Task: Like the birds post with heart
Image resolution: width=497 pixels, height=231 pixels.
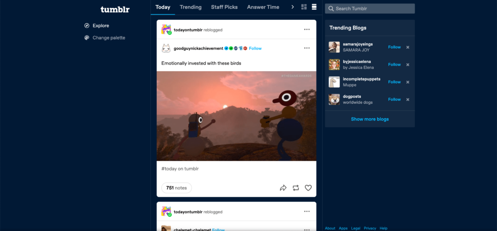Action: point(308,188)
